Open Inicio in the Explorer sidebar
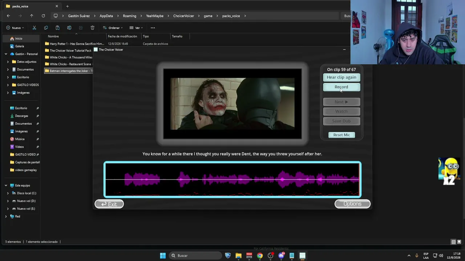 click(19, 38)
